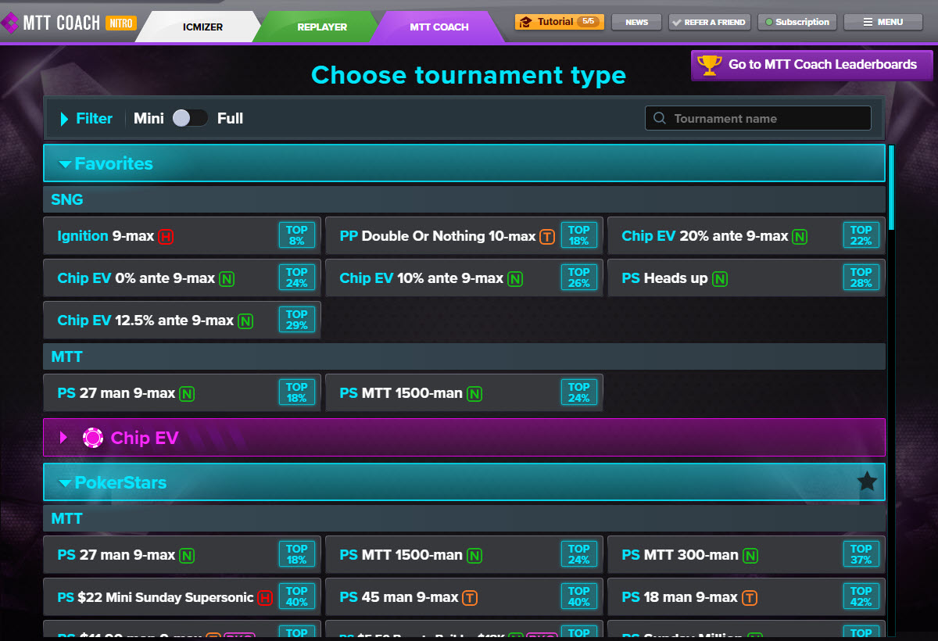The image size is (938, 641).
Task: Open the MENU button
Action: tap(883, 22)
